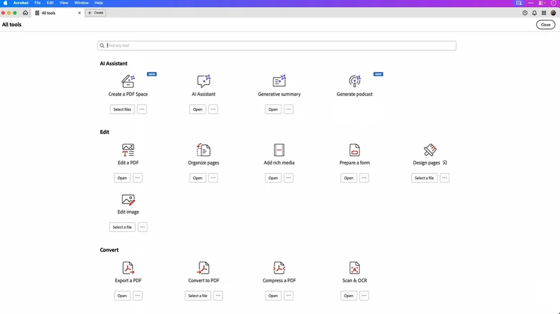Open more options for Edit a PDF
This screenshot has width=560, height=314.
point(137,178)
